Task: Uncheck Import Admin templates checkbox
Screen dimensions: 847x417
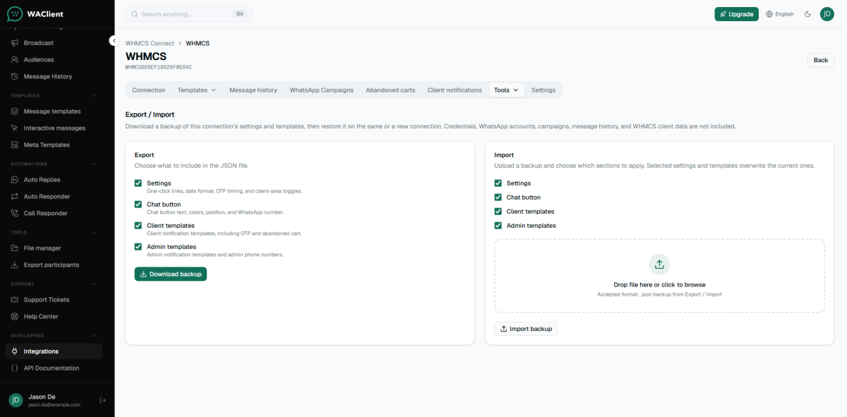Action: tap(498, 226)
